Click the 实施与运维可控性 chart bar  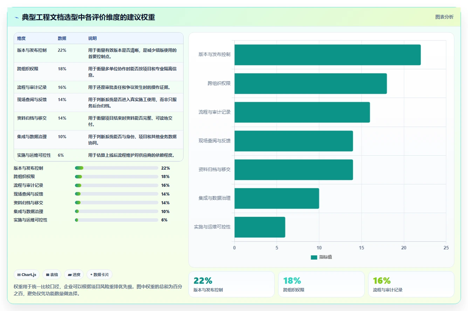point(260,227)
